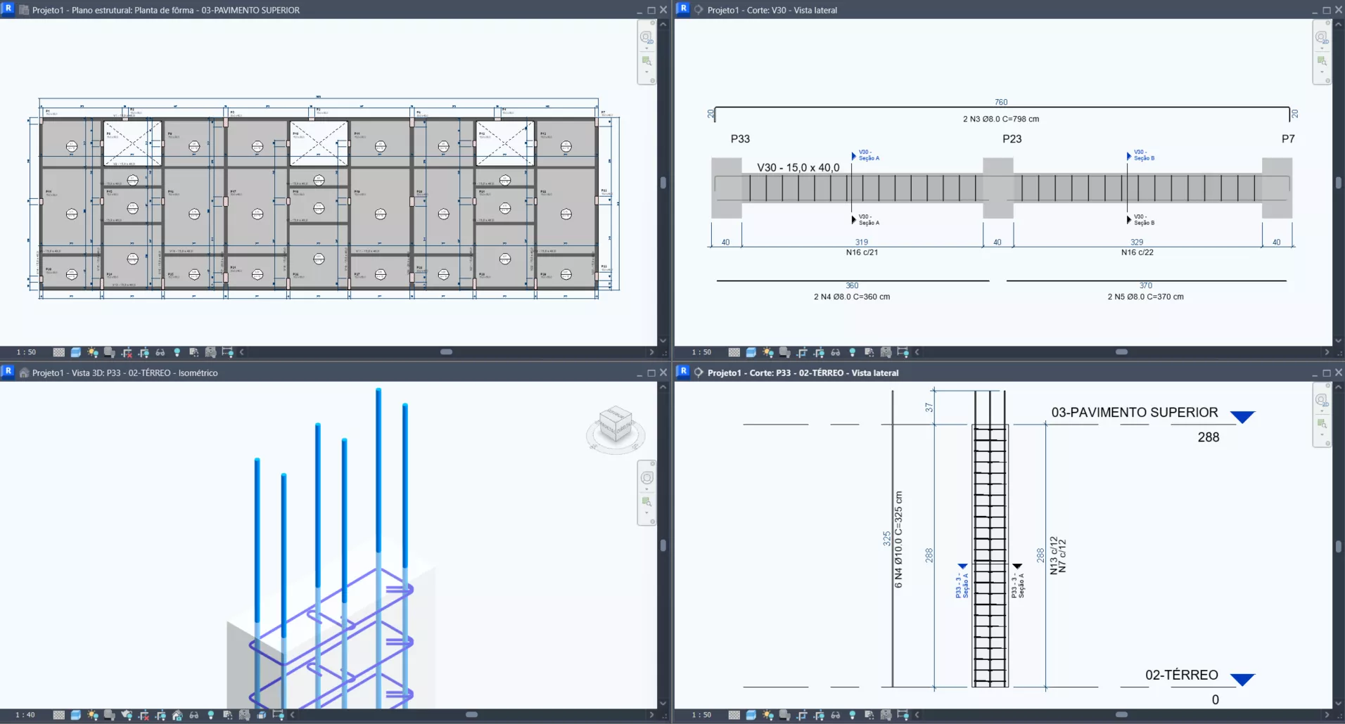Screen dimensions: 1345x724
Task: Toggle Sun Path in 3D view bar
Action: (93, 715)
